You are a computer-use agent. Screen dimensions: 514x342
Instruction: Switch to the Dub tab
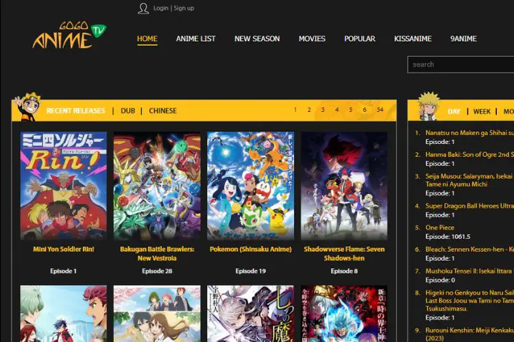128,111
